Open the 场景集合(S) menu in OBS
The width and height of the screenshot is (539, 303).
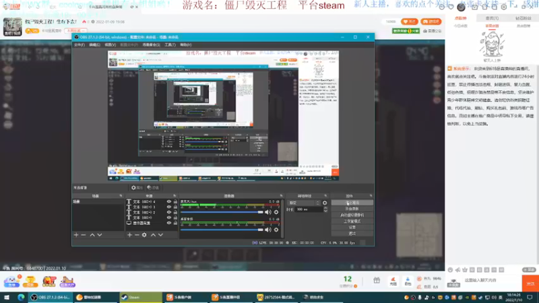(x=151, y=44)
